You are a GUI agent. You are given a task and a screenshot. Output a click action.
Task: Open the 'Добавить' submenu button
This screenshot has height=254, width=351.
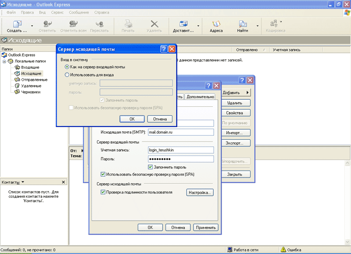click(x=236, y=92)
